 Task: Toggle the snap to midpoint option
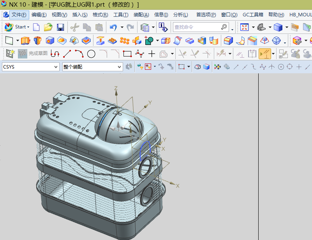click(245, 67)
